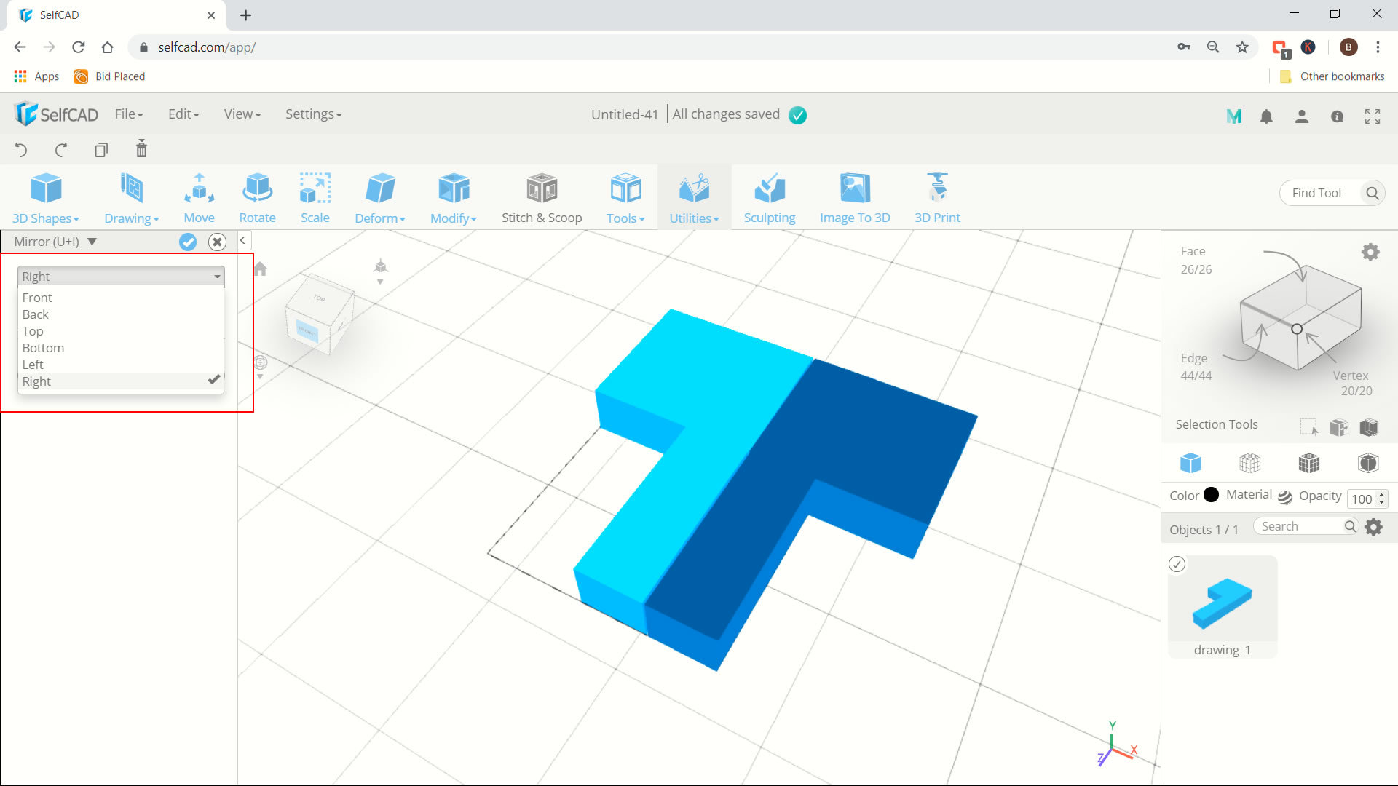The width and height of the screenshot is (1398, 786).
Task: Expand the Mirror panel title dropdown
Action: point(92,242)
